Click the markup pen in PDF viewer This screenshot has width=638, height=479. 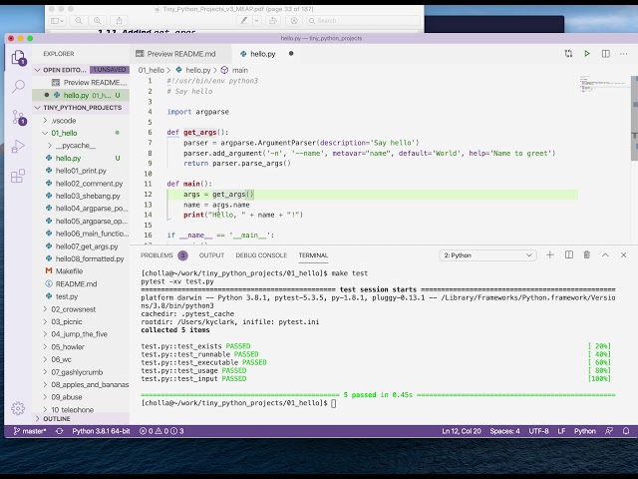click(243, 20)
